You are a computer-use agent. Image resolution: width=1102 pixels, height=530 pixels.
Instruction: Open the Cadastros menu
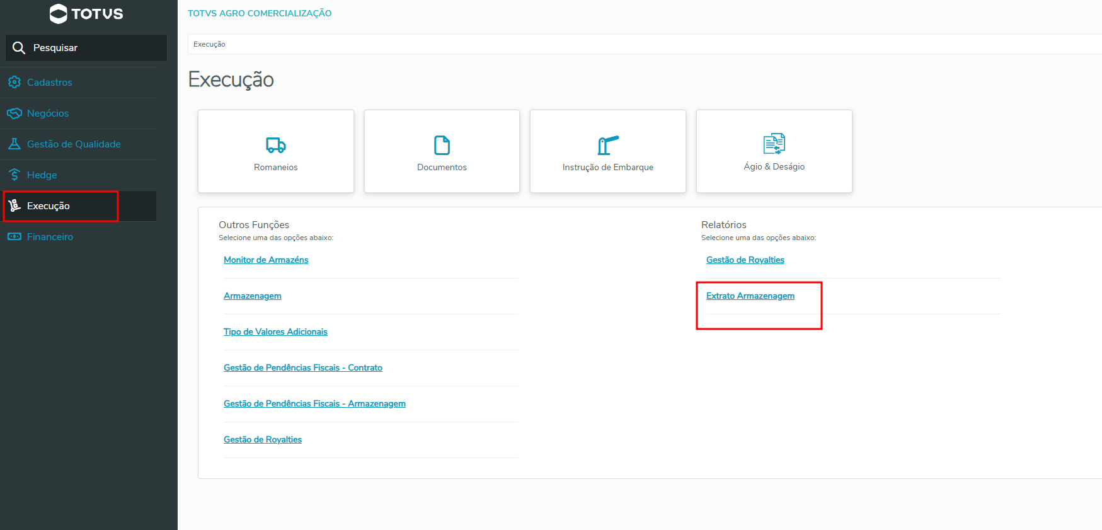78,83
